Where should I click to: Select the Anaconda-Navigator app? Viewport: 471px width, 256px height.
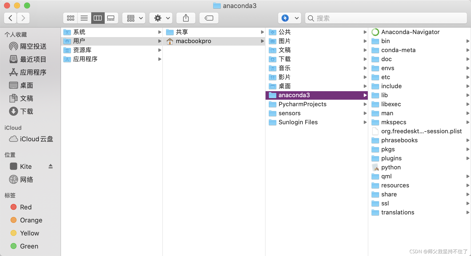[420, 32]
